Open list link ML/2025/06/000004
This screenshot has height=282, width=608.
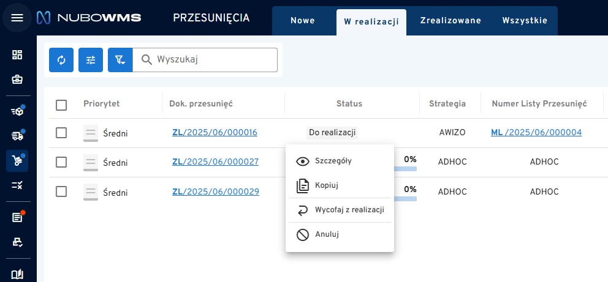point(536,133)
